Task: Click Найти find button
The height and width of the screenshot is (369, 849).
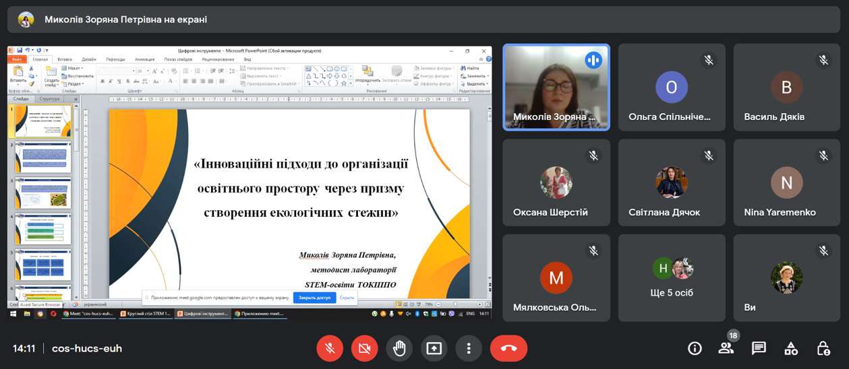Action: pos(470,68)
